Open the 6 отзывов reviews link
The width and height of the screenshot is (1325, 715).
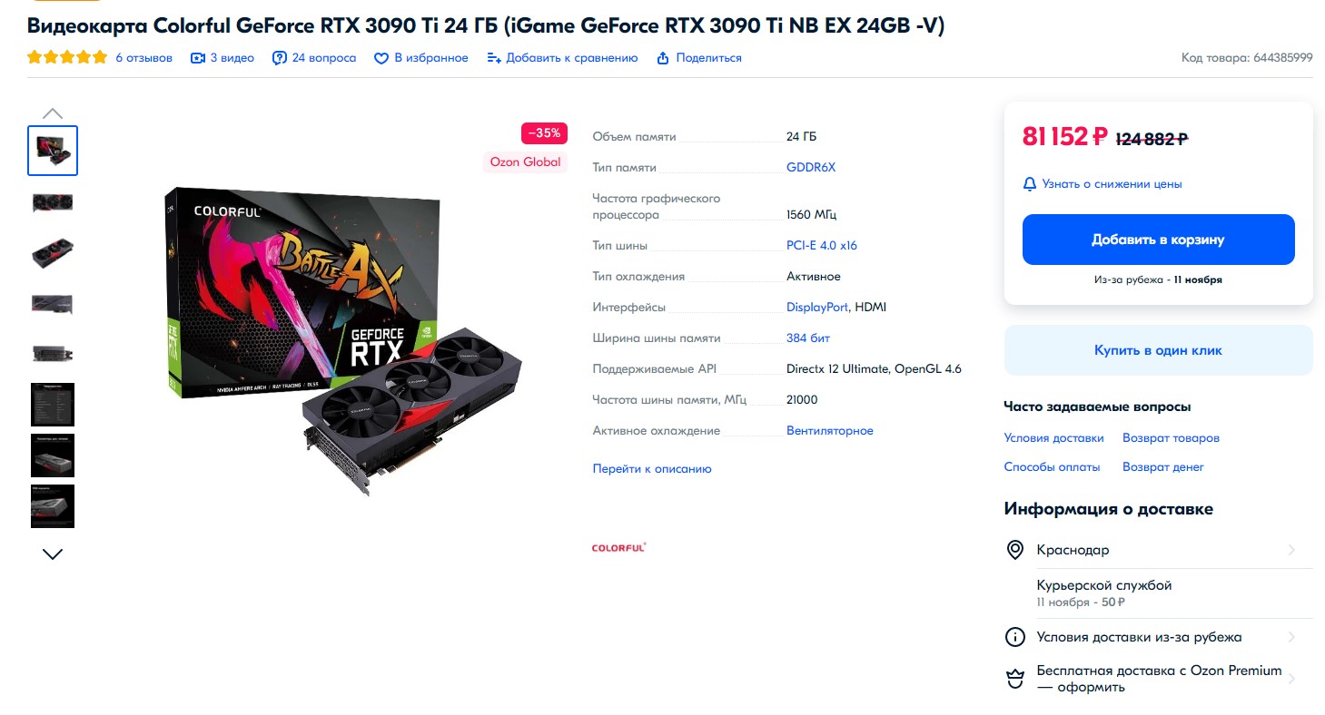[143, 58]
